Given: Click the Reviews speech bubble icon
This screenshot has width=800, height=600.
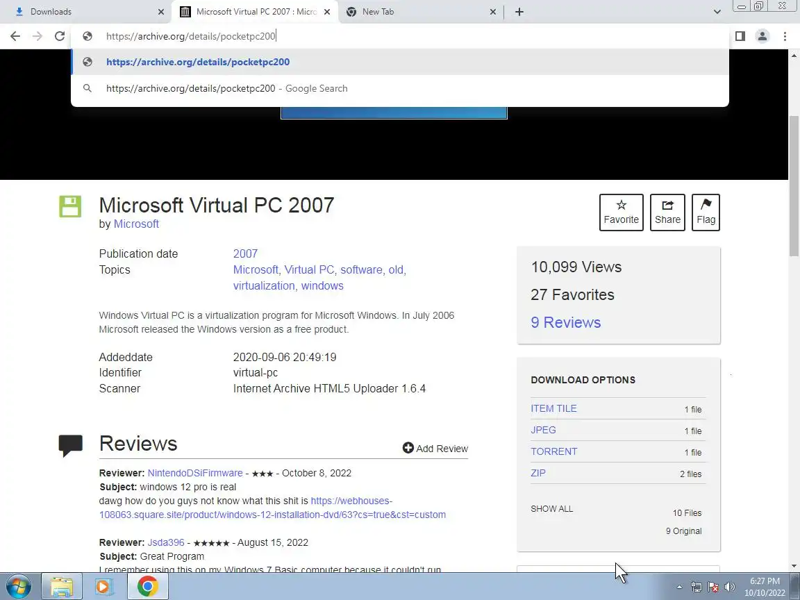Looking at the screenshot, I should pyautogui.click(x=70, y=445).
